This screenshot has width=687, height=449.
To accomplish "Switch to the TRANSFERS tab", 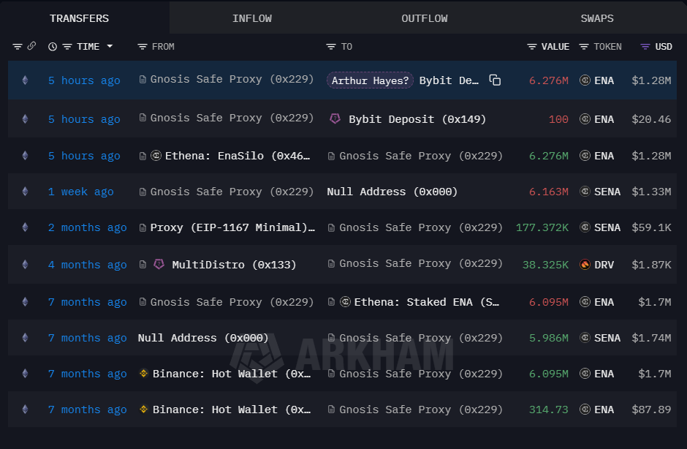I will [80, 18].
